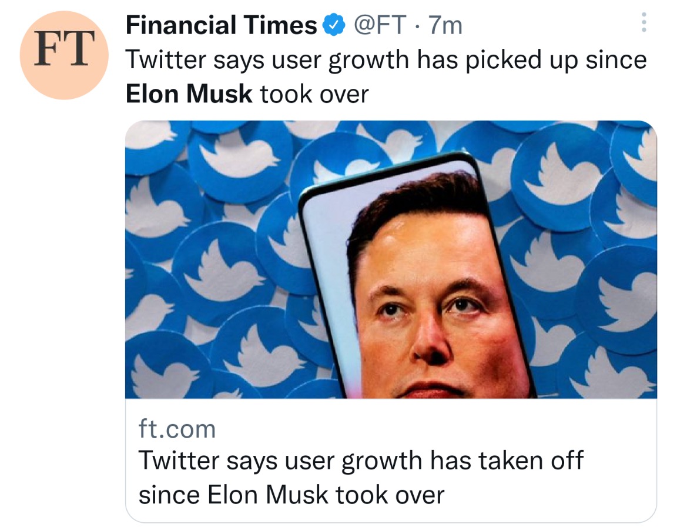Click the blue verified checkmark badge
Image resolution: width=677 pixels, height=527 pixels.
[x=333, y=25]
